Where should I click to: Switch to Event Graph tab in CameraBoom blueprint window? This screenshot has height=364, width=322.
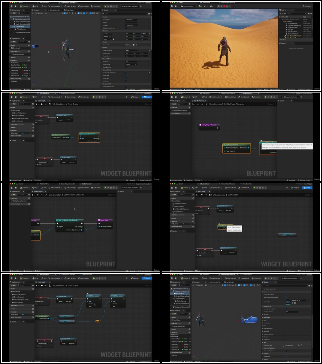click(x=69, y=10)
